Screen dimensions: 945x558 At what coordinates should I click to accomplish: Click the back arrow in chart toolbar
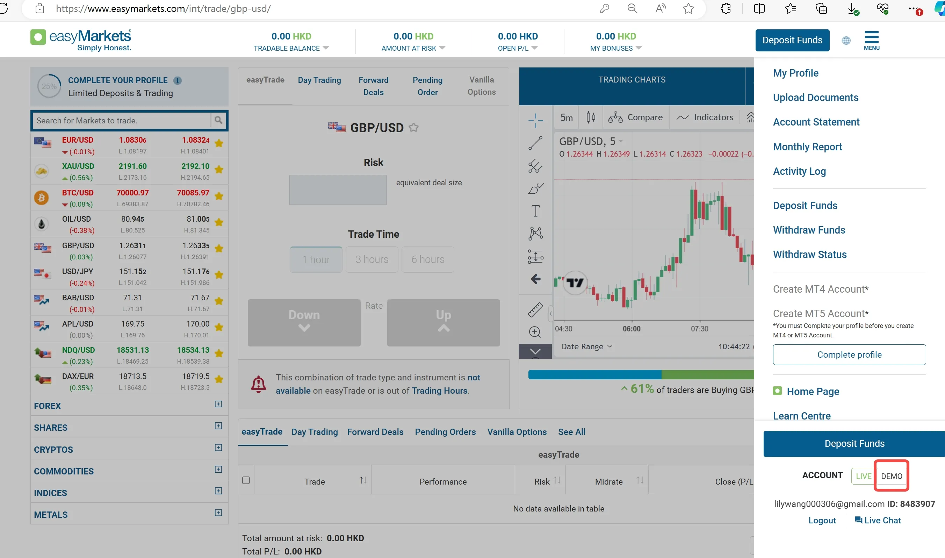(535, 279)
